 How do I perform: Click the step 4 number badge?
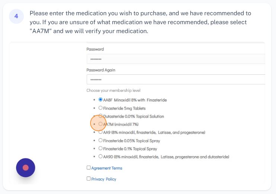(16, 16)
